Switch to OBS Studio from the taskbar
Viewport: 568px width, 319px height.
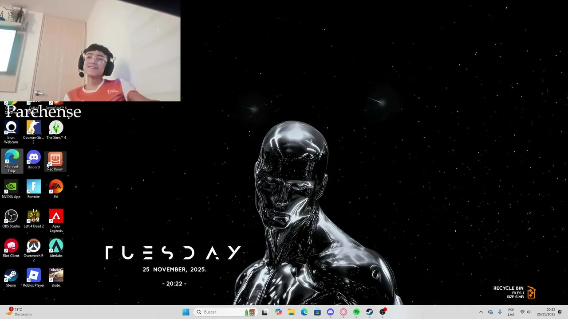(x=383, y=312)
